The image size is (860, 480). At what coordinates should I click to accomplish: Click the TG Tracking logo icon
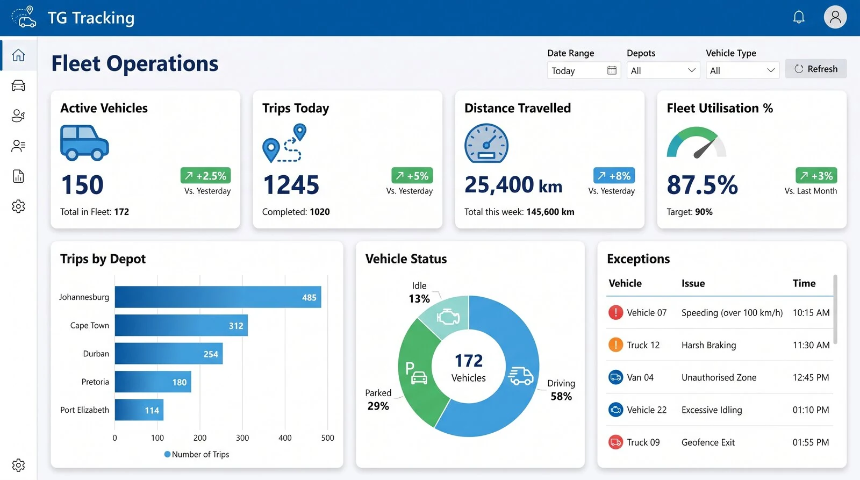24,17
